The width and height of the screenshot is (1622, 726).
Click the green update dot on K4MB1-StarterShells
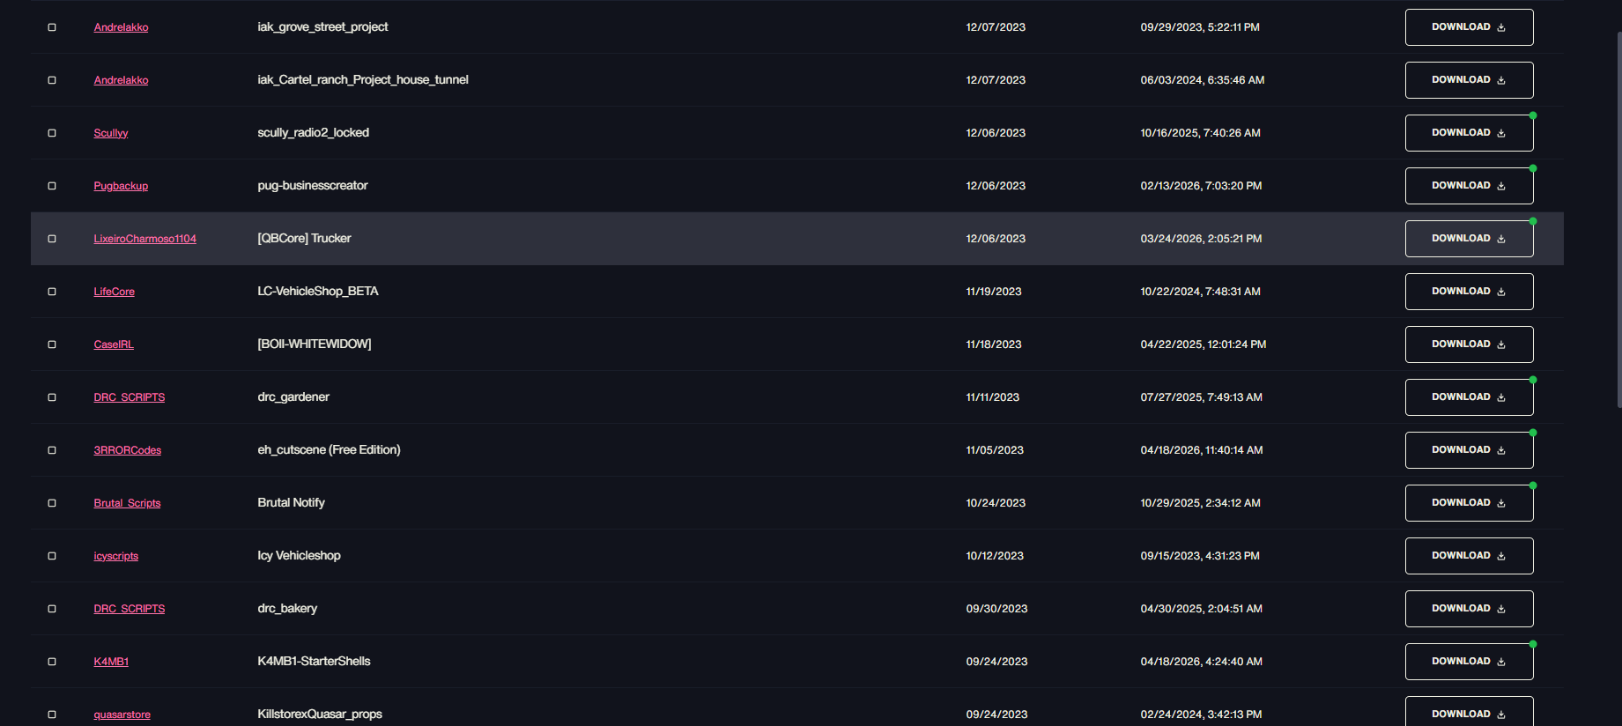pyautogui.click(x=1533, y=644)
